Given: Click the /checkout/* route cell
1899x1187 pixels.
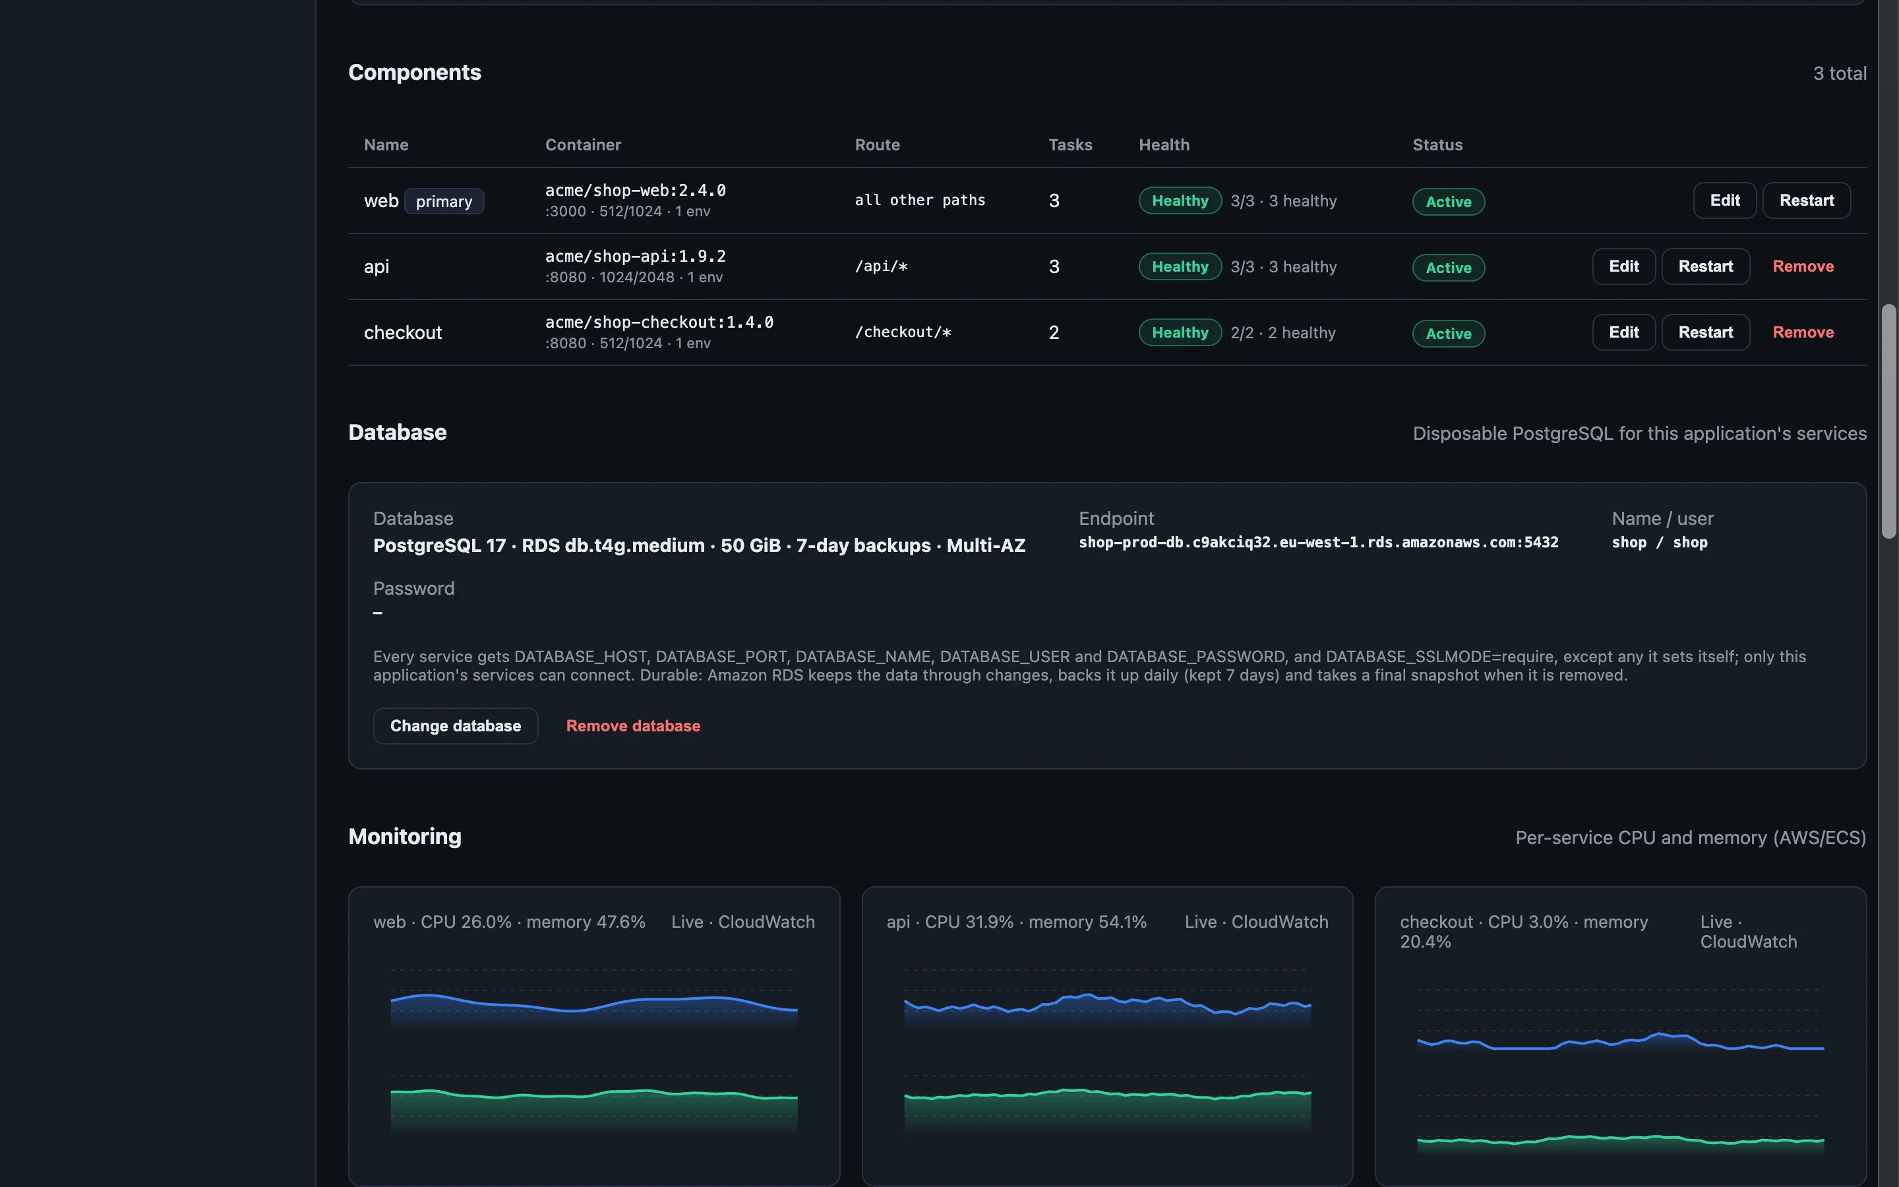Looking at the screenshot, I should 903,332.
